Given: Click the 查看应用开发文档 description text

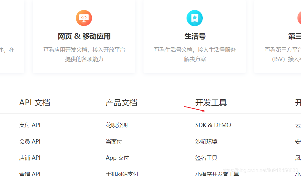Looking at the screenshot, I should 84,54.
